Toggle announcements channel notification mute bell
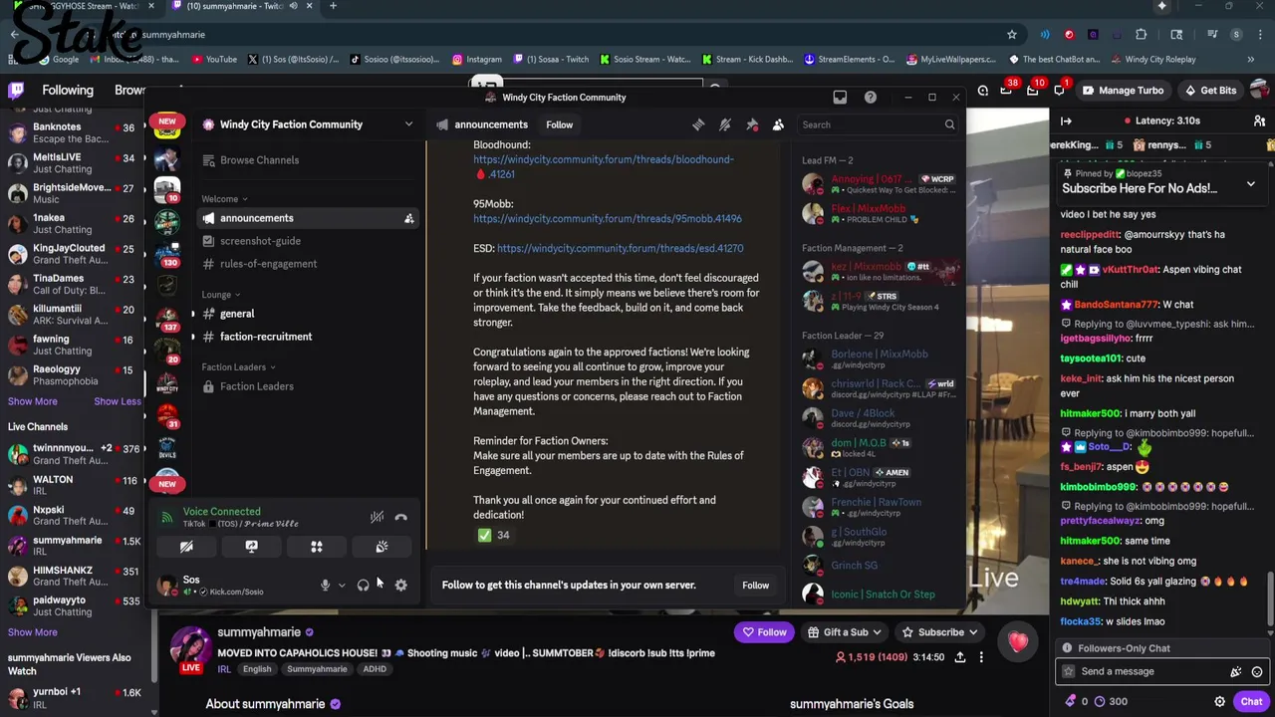Image resolution: width=1275 pixels, height=717 pixels. (725, 124)
